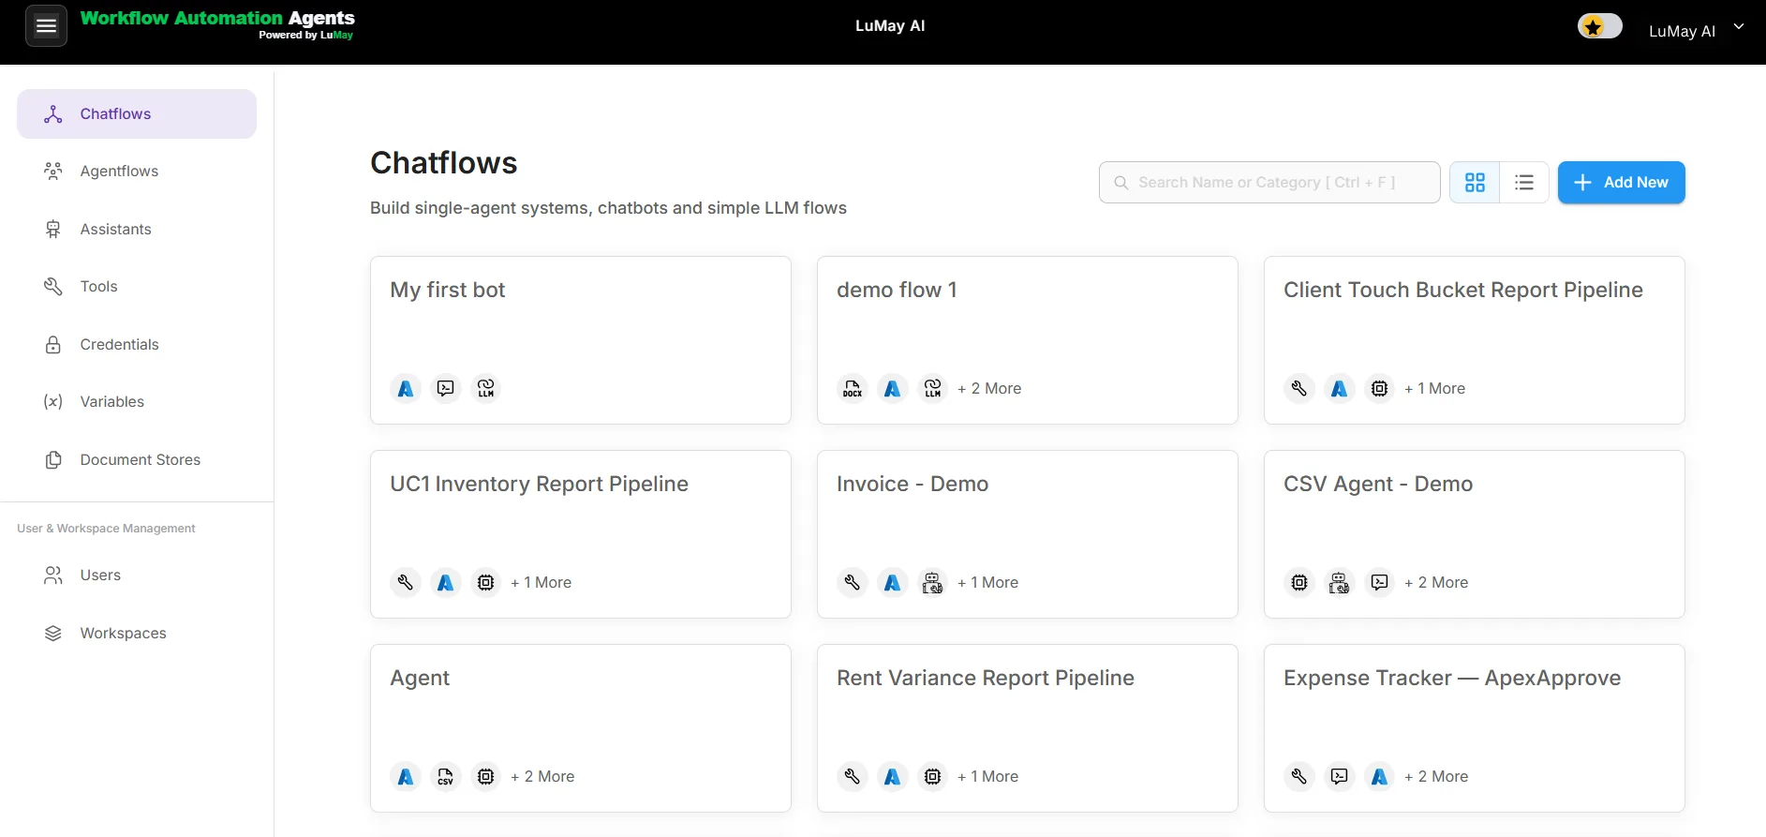Navigate to Tools page
The image size is (1766, 837).
point(137,286)
